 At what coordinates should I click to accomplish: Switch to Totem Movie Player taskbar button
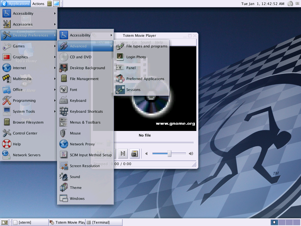pos(67,222)
